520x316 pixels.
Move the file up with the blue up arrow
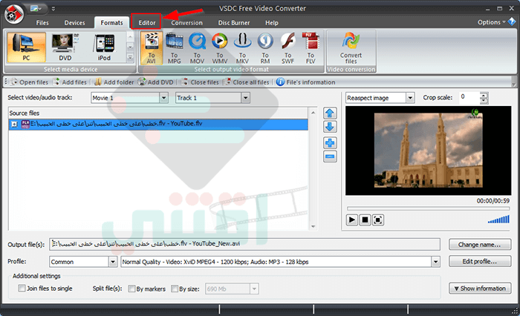point(330,113)
